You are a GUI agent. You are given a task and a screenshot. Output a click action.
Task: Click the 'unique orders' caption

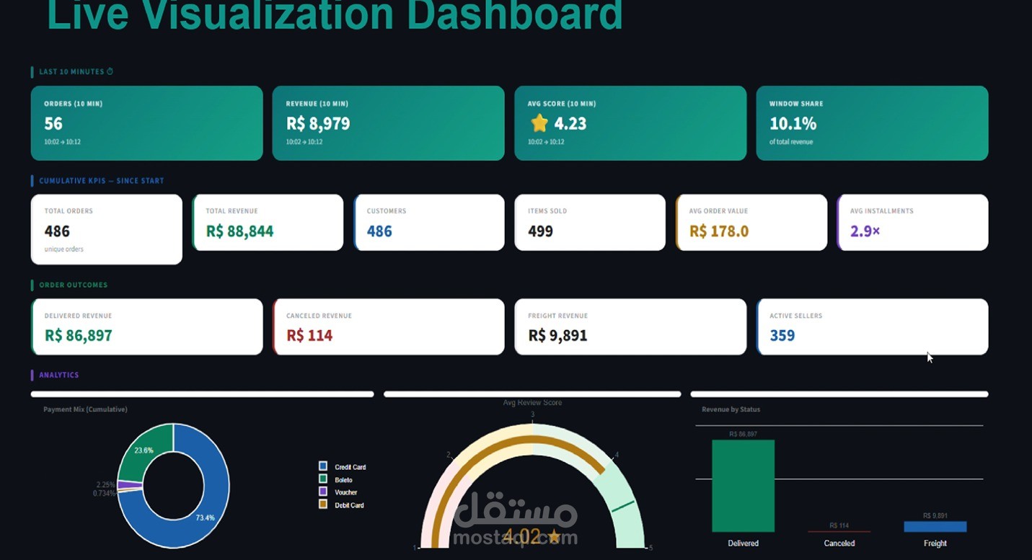(64, 249)
